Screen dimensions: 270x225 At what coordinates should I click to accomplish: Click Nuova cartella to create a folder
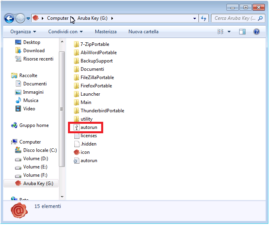[x=143, y=32]
